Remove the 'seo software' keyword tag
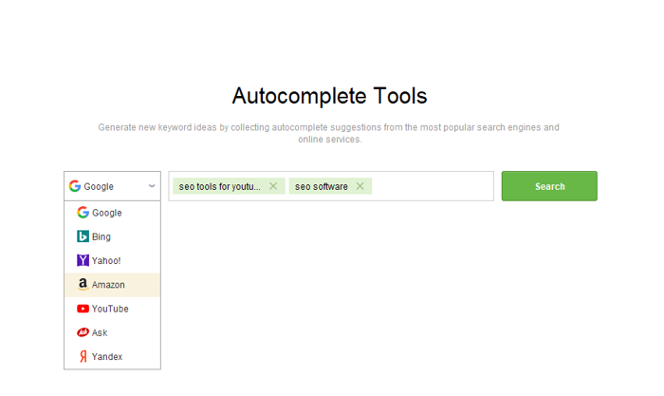The width and height of the screenshot is (664, 396). (x=360, y=186)
